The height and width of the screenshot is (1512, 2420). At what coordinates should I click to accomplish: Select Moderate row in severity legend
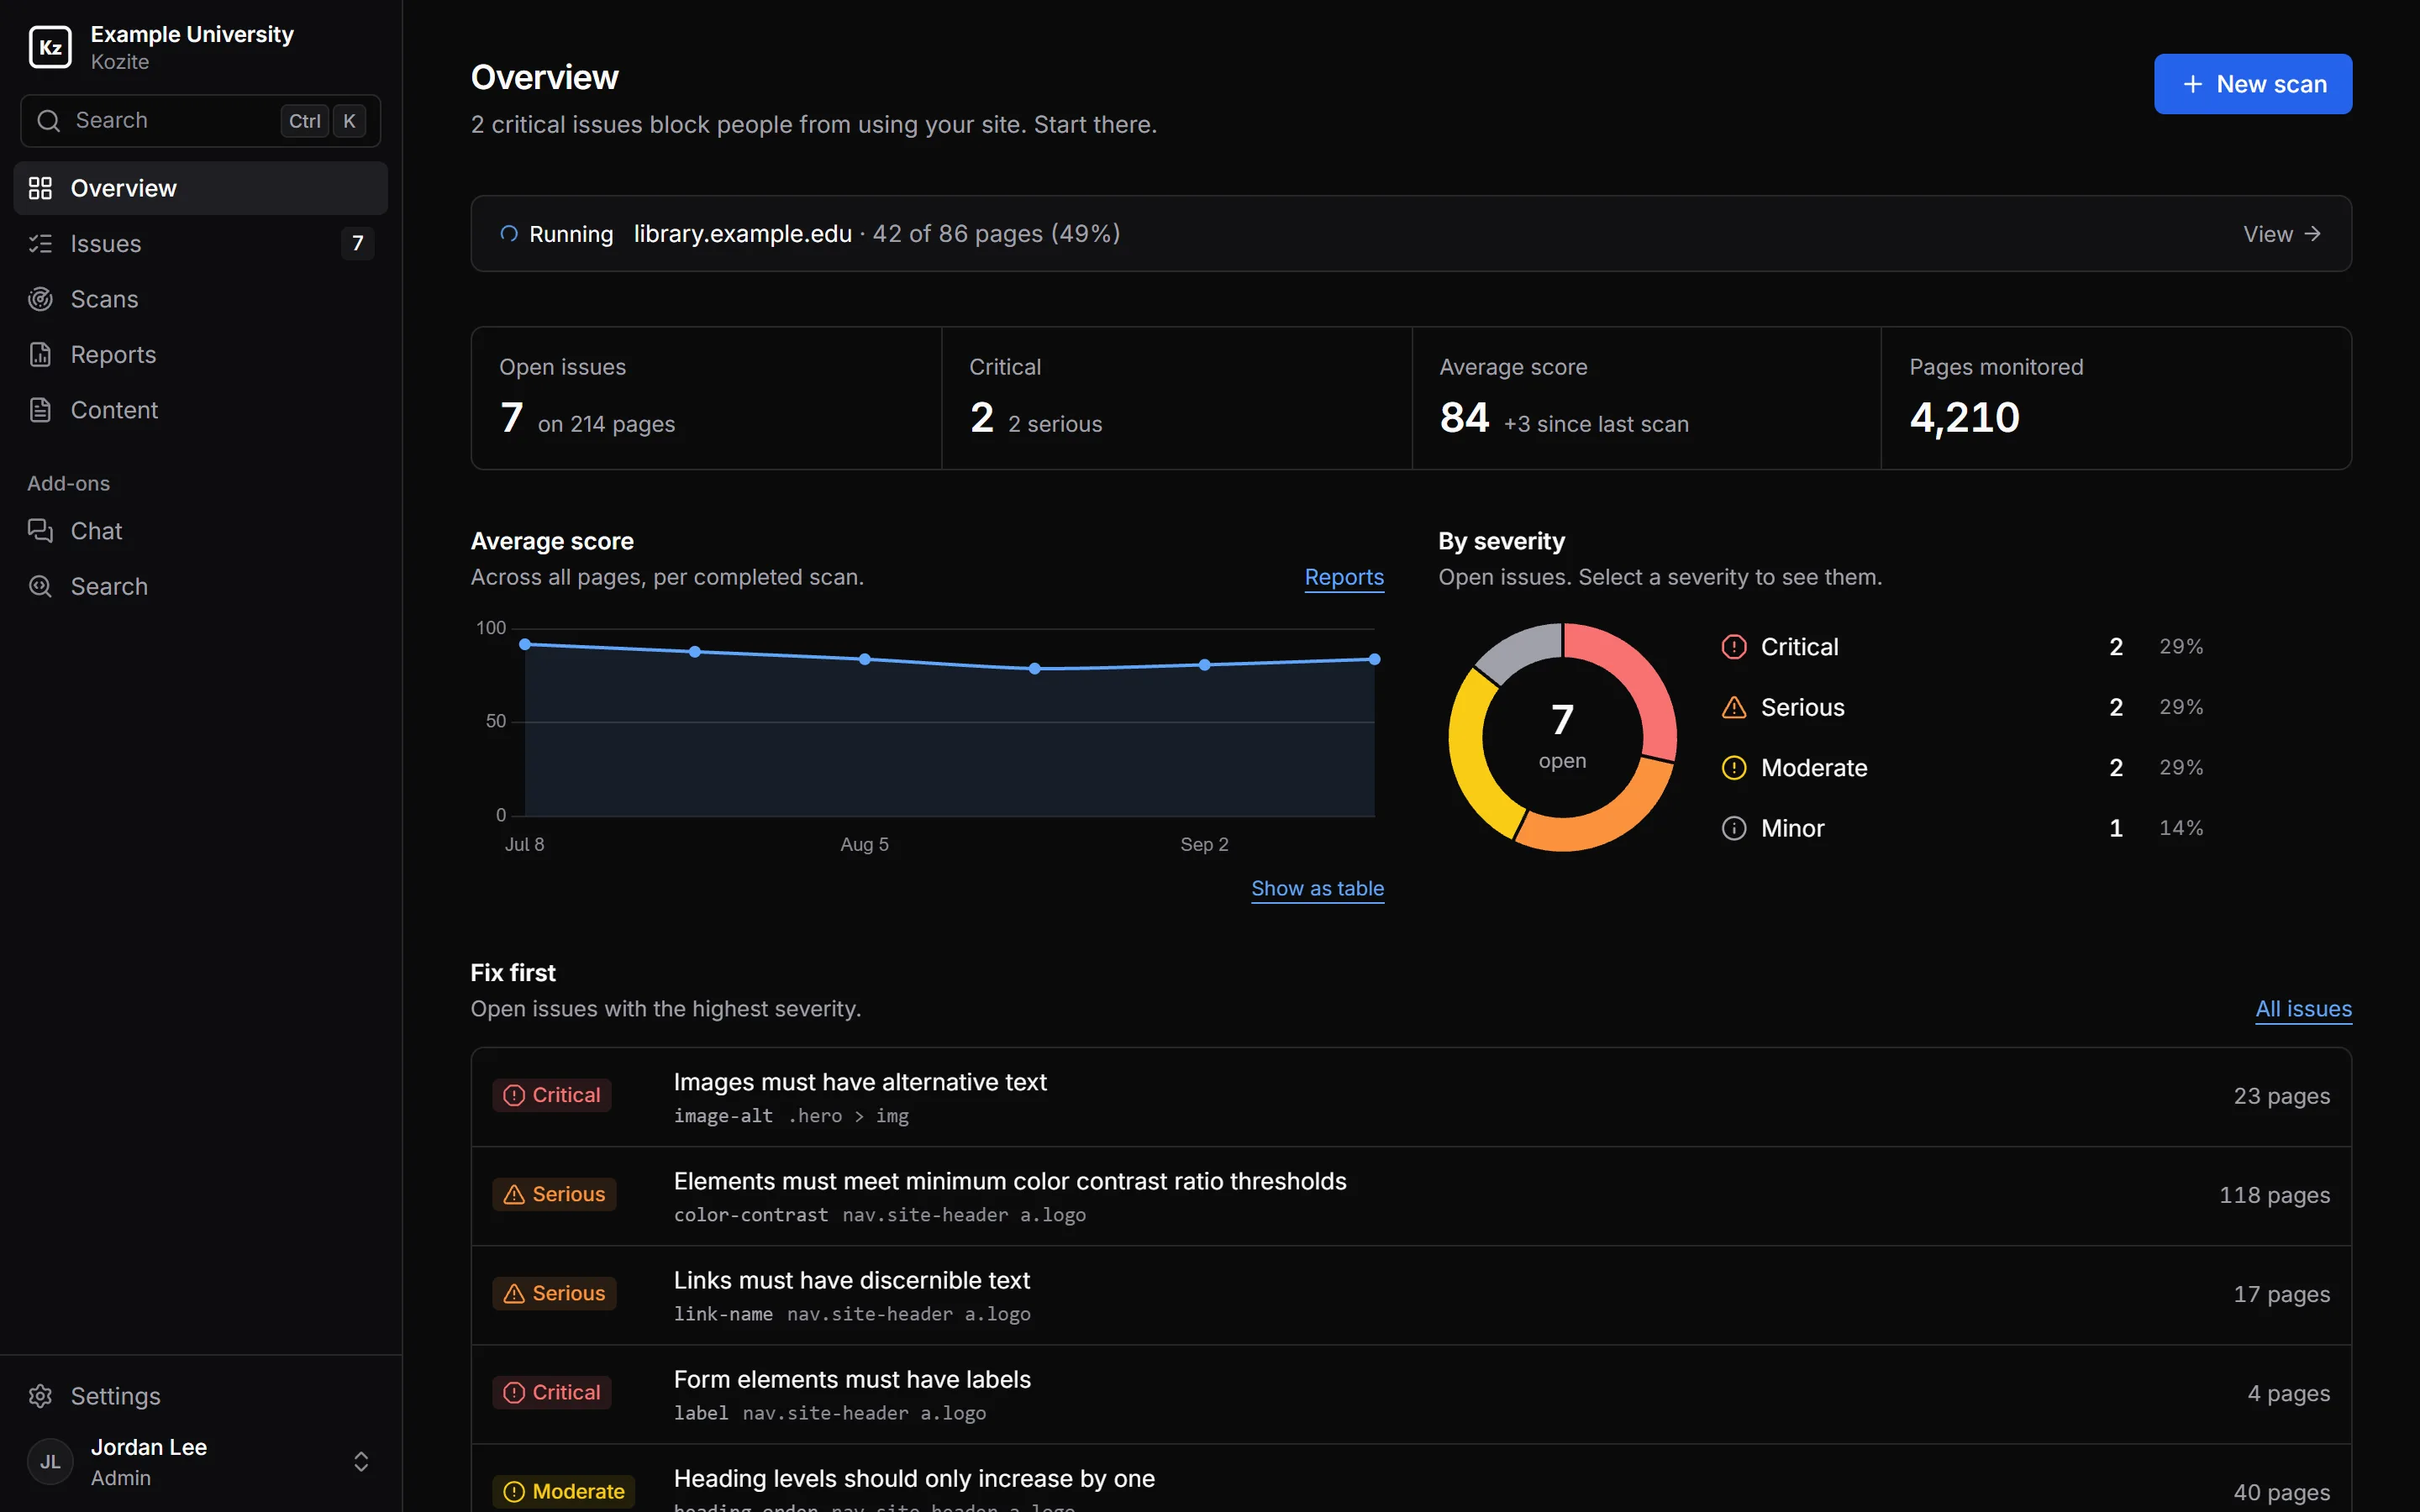pos(1962,768)
